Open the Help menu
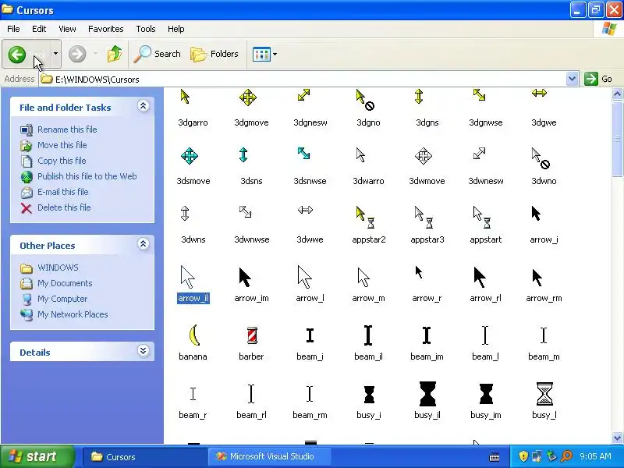The width and height of the screenshot is (624, 468). pos(176,29)
